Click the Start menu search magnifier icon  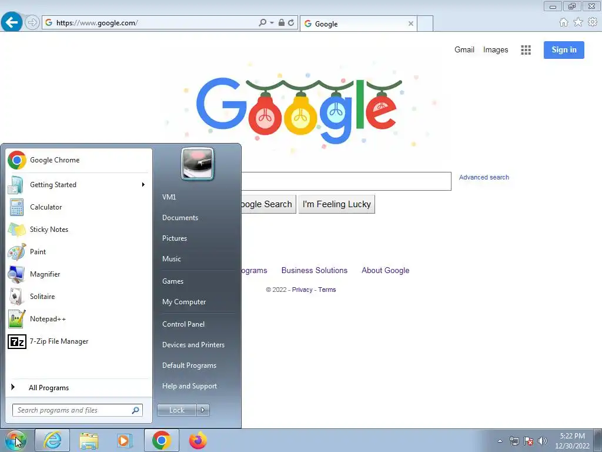(x=136, y=410)
